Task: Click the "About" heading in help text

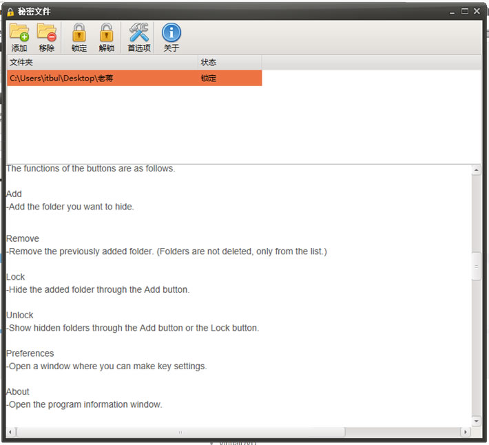Action: (18, 392)
